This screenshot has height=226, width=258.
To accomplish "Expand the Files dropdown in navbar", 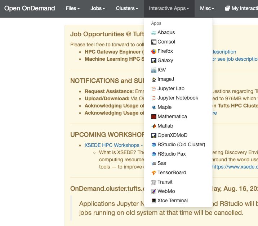I will 73,8.
